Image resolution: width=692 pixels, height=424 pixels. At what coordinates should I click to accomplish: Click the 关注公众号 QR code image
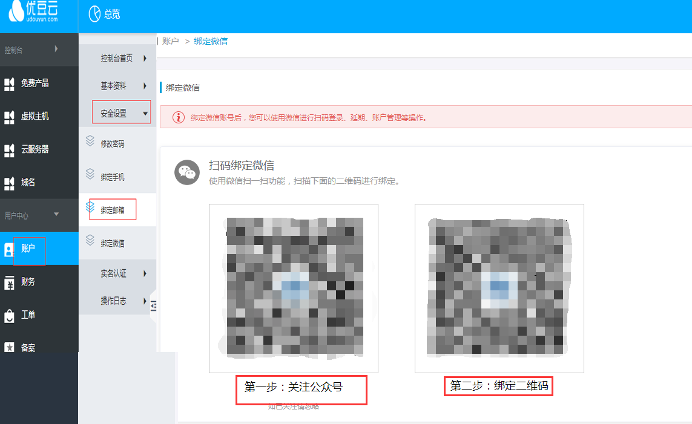click(x=294, y=289)
